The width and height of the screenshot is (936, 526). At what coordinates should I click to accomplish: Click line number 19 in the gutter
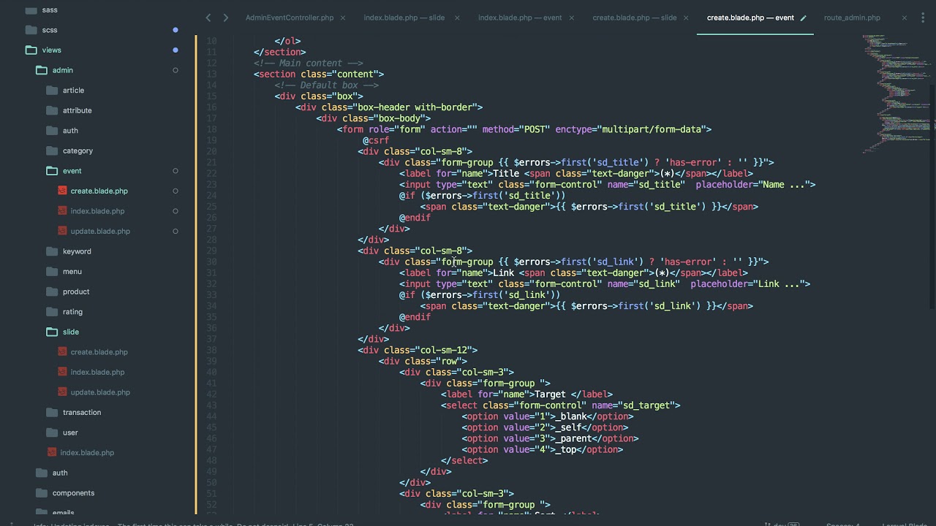[x=211, y=140]
